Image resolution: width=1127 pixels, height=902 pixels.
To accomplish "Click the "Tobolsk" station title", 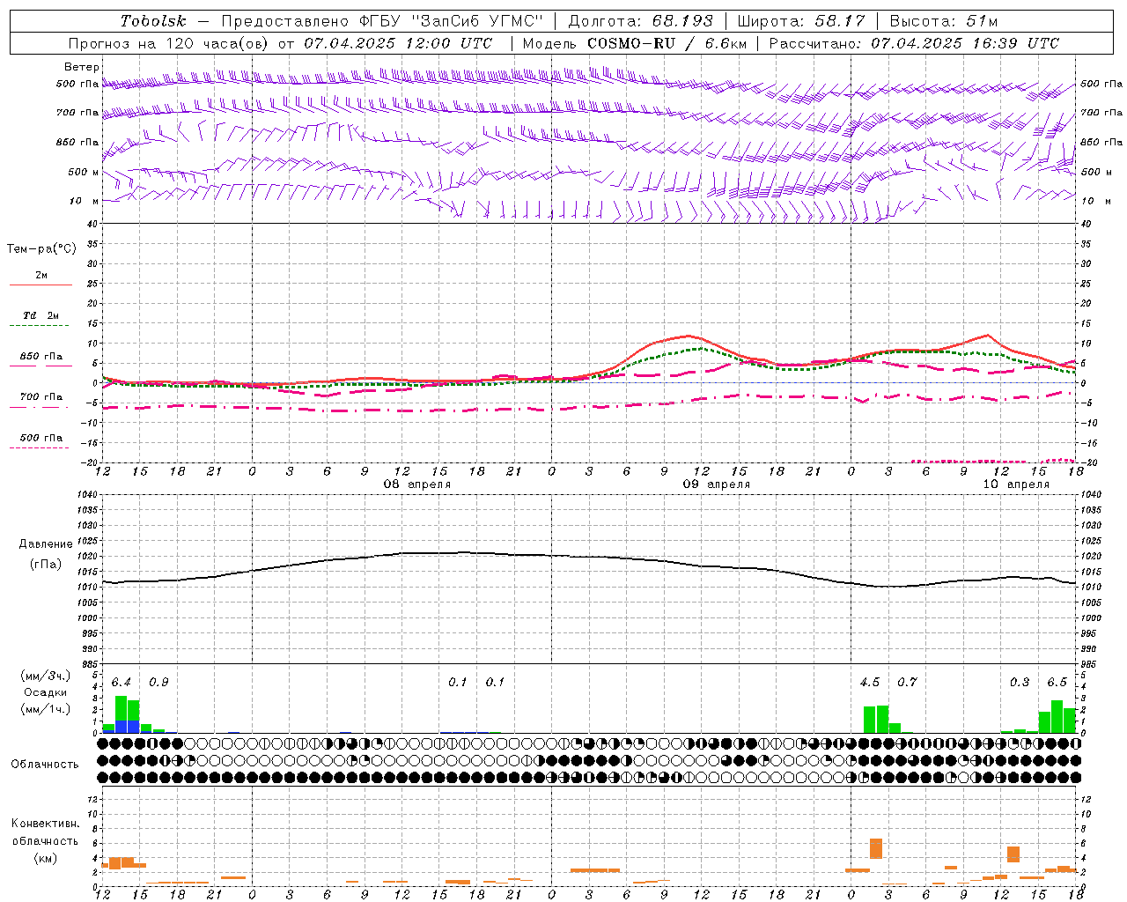I will (153, 21).
